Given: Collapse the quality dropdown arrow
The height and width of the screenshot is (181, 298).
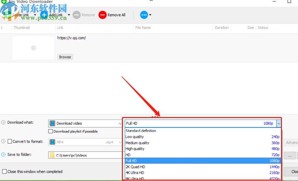Looking at the screenshot, I should pos(279,124).
